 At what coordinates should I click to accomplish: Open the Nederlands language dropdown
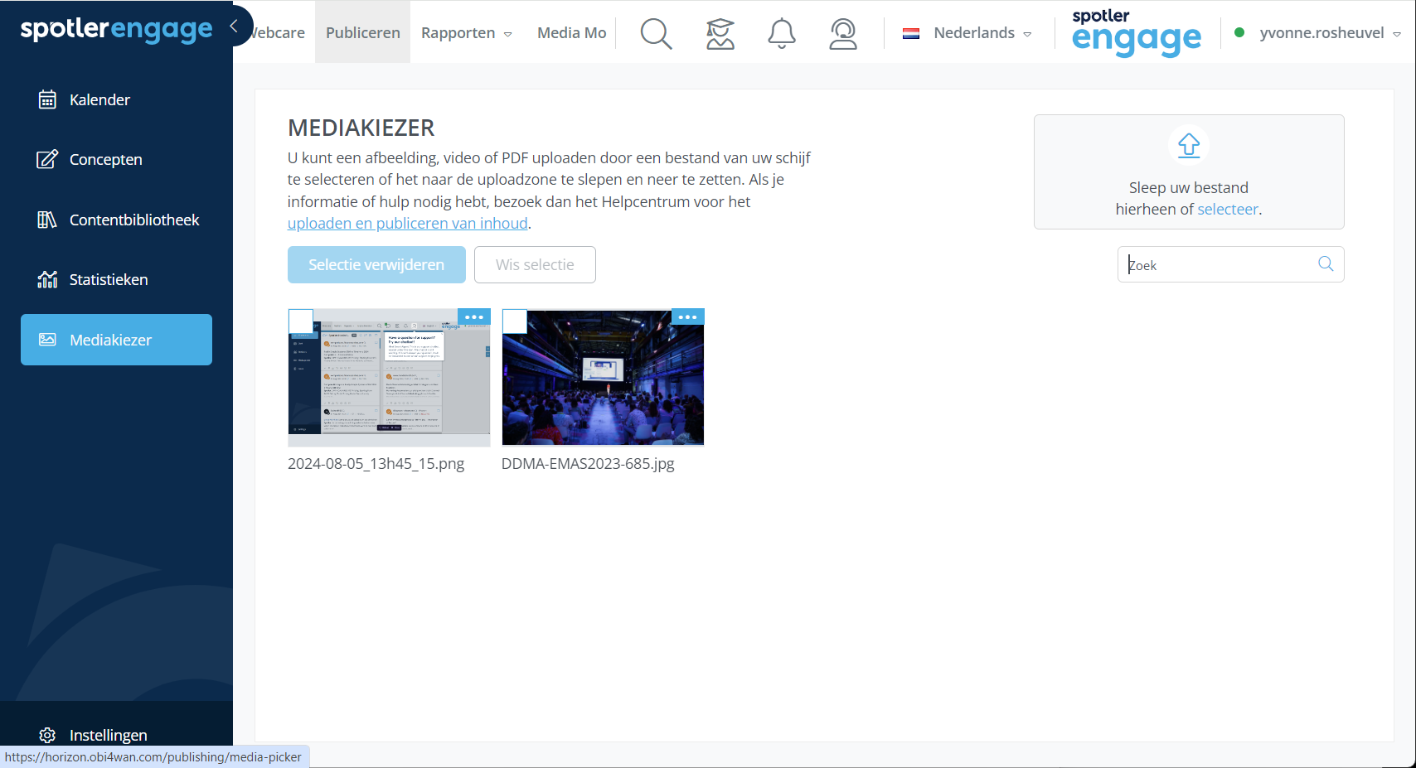(967, 33)
